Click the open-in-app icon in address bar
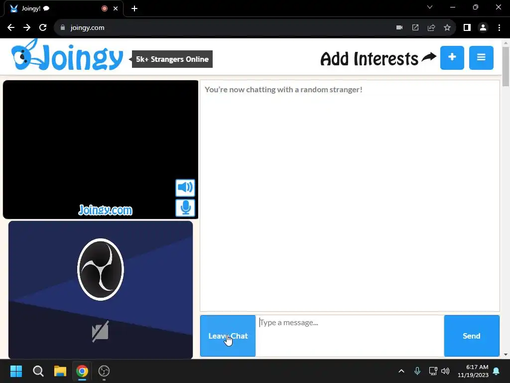The height and width of the screenshot is (383, 510). pyautogui.click(x=415, y=28)
